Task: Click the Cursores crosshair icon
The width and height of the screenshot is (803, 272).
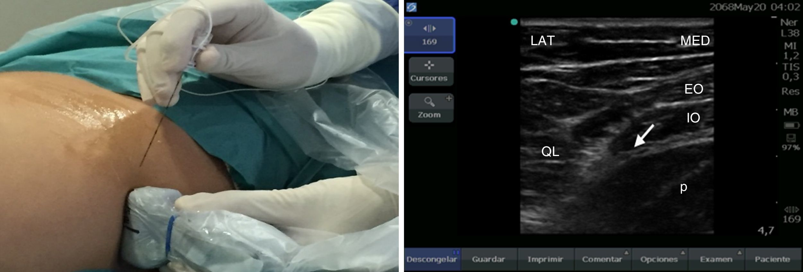Action: (429, 65)
